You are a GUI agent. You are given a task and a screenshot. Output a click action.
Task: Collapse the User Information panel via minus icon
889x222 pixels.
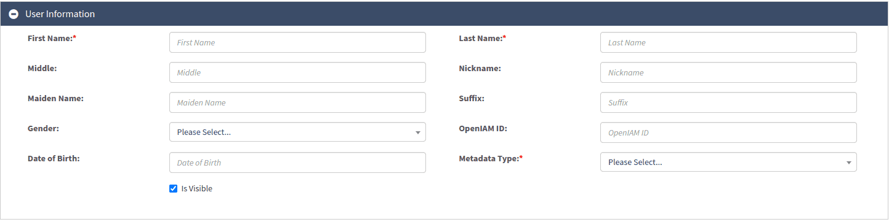(14, 13)
